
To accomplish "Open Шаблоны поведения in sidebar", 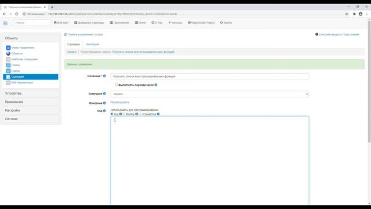I will [24, 59].
